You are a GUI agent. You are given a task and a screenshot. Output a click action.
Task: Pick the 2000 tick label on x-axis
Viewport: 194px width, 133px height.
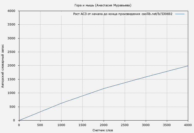coord(103,125)
